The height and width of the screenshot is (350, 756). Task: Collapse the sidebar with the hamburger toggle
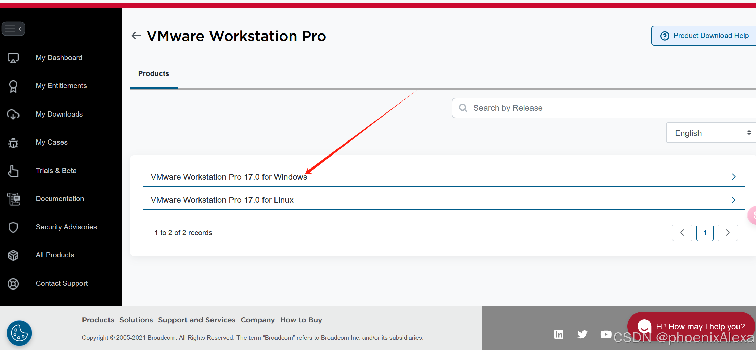(x=13, y=29)
